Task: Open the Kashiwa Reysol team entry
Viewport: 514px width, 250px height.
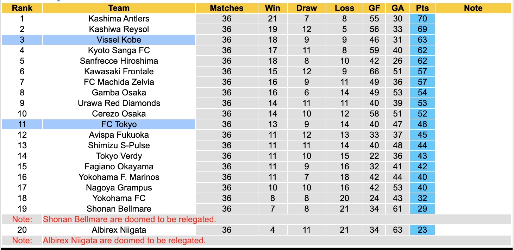Action: pyautogui.click(x=119, y=29)
